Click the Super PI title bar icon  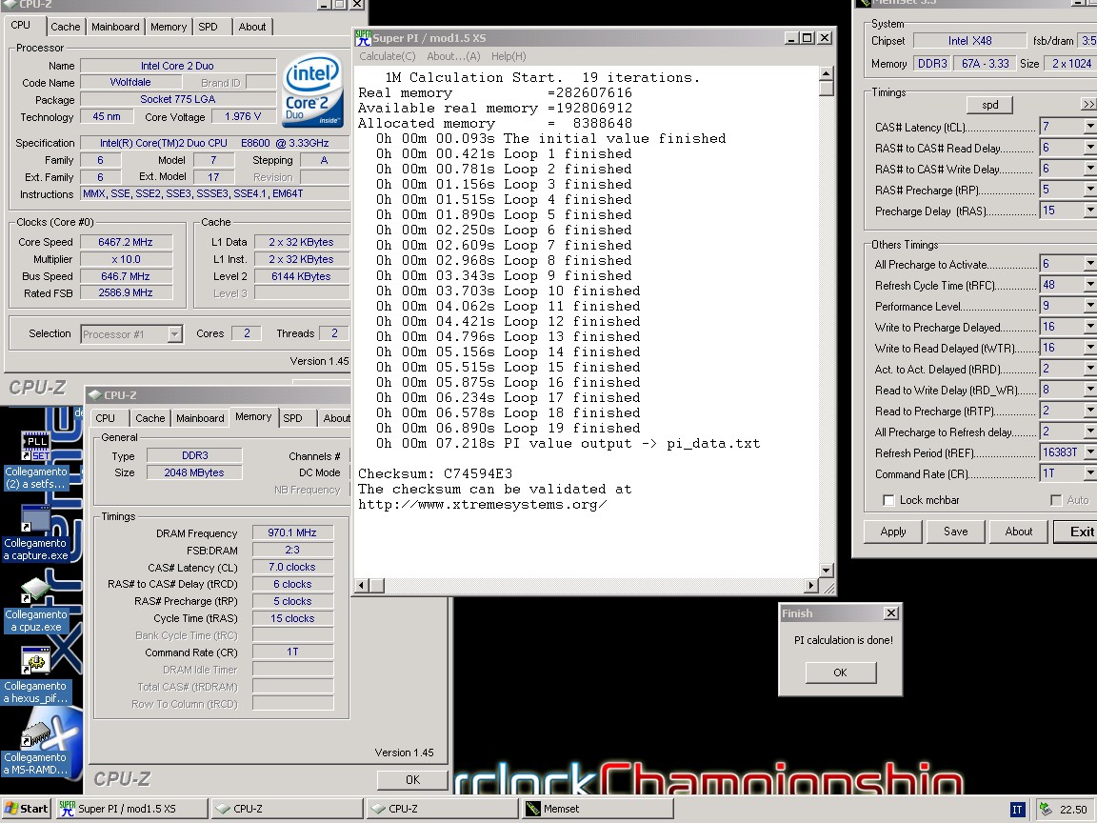[x=363, y=38]
